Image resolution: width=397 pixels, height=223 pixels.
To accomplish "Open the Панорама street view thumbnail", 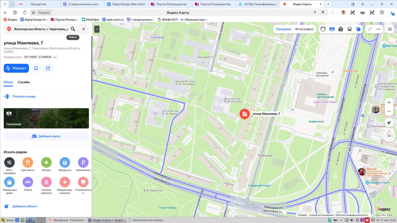I will point(46,118).
